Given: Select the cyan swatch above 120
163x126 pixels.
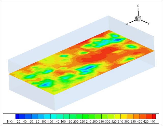Looking at the screenshot, I should [x=50, y=116].
